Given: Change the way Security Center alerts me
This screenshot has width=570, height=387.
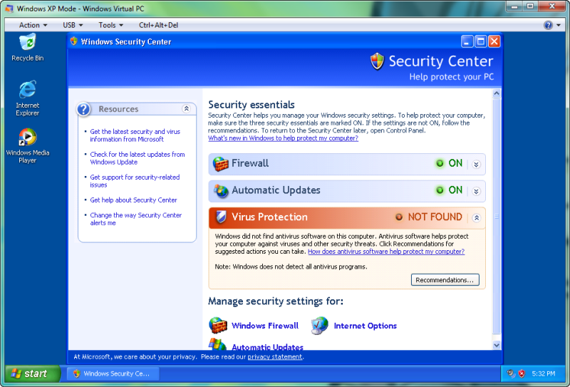Looking at the screenshot, I should 135,219.
